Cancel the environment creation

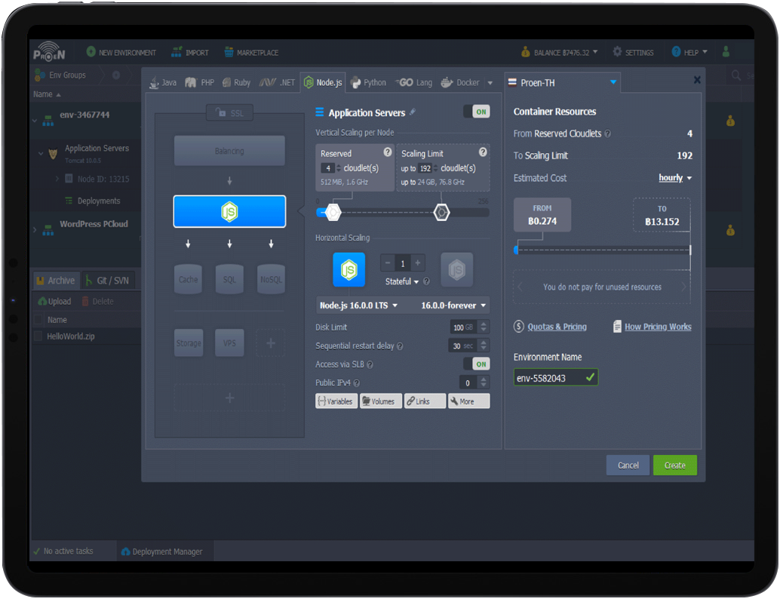628,465
